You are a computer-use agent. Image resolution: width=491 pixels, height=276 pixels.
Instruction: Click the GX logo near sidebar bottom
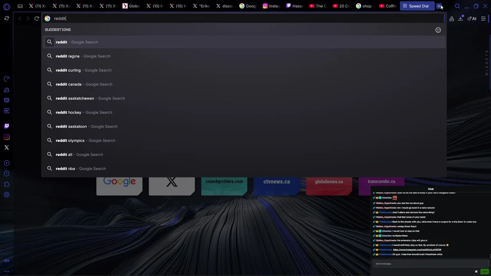[7, 261]
